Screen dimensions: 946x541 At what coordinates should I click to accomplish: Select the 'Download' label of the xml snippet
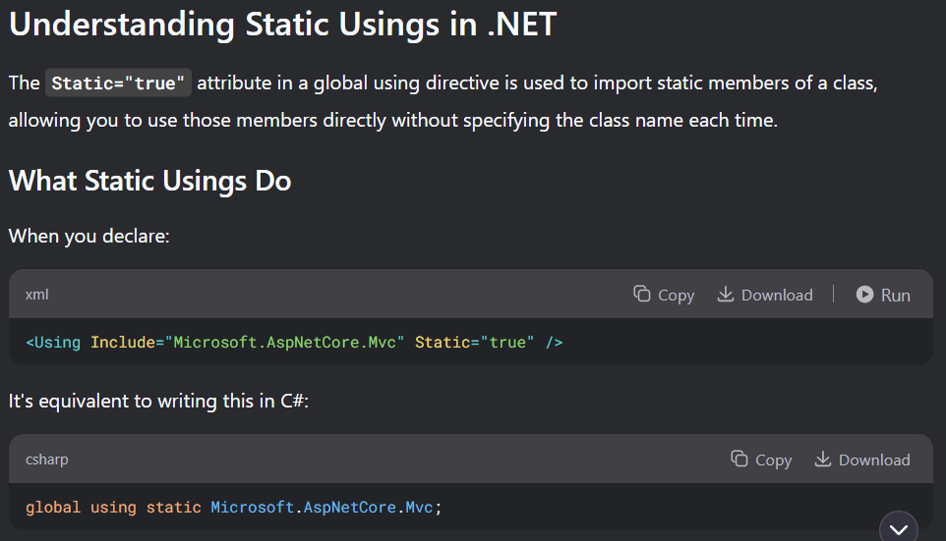(777, 295)
